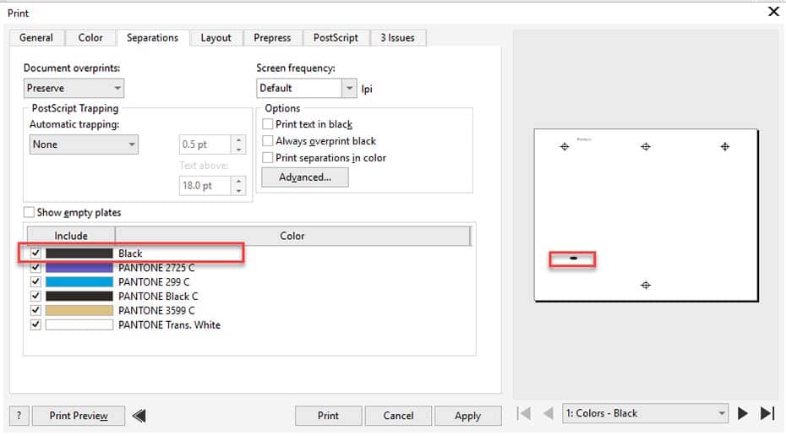Viewport: 786px width, 436px height.
Task: Click Advanced... button
Action: pyautogui.click(x=305, y=177)
